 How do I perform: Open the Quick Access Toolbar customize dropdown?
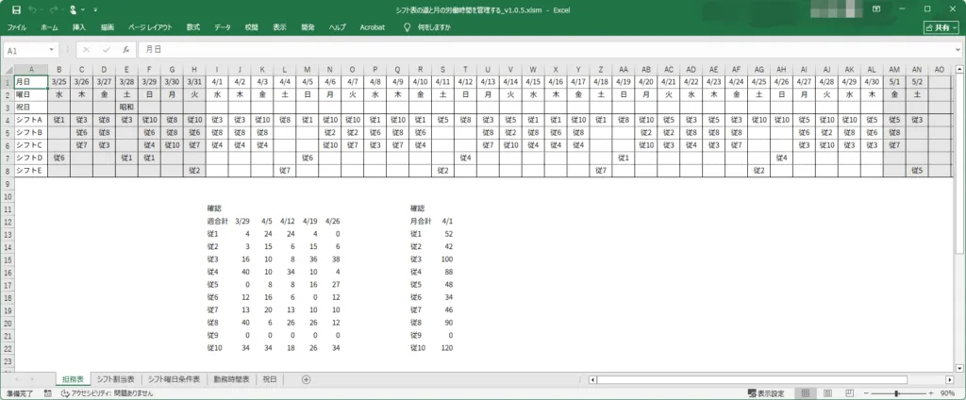[97, 8]
